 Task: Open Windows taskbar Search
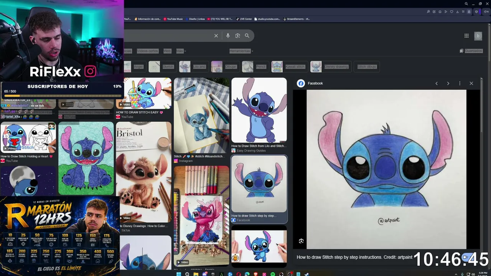pyautogui.click(x=187, y=274)
